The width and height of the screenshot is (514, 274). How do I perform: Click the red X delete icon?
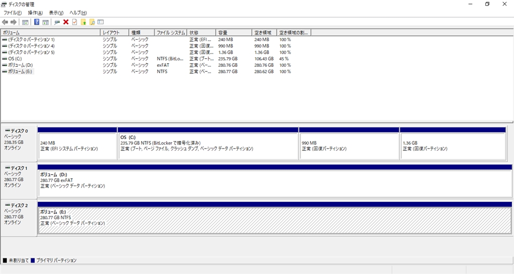point(66,22)
